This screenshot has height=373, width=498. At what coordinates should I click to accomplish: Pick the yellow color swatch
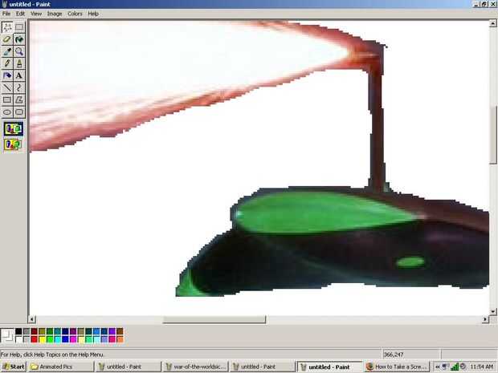coord(42,339)
